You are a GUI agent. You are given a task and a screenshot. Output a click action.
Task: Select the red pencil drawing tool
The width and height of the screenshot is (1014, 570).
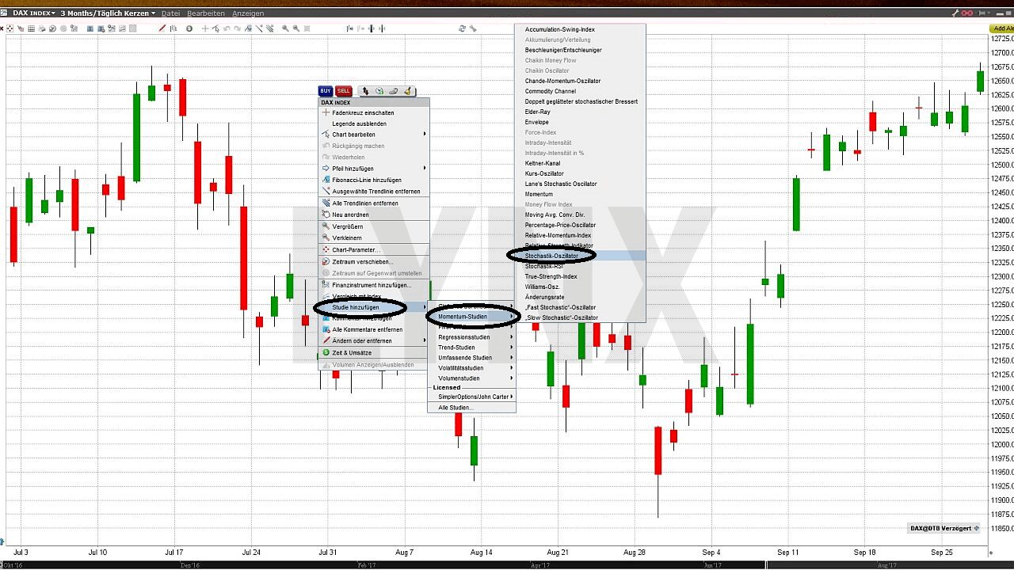162,28
